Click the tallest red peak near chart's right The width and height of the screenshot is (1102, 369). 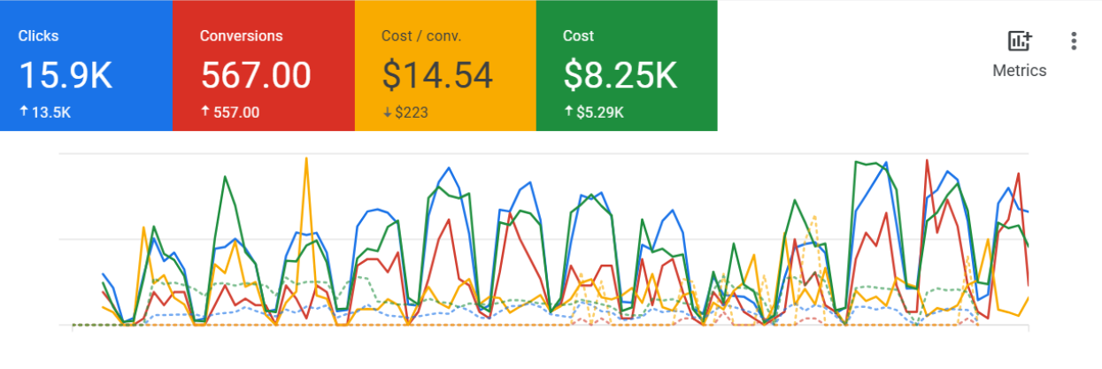[927, 162]
